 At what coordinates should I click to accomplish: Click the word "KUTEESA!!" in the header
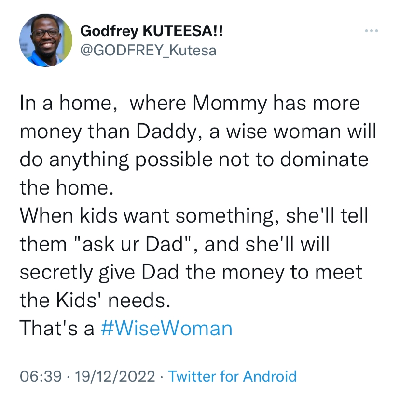point(183,31)
